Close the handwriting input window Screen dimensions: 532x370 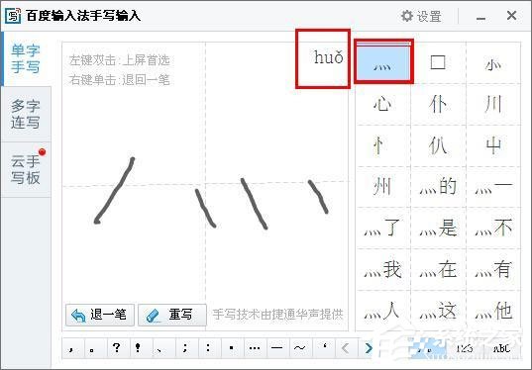tap(511, 16)
